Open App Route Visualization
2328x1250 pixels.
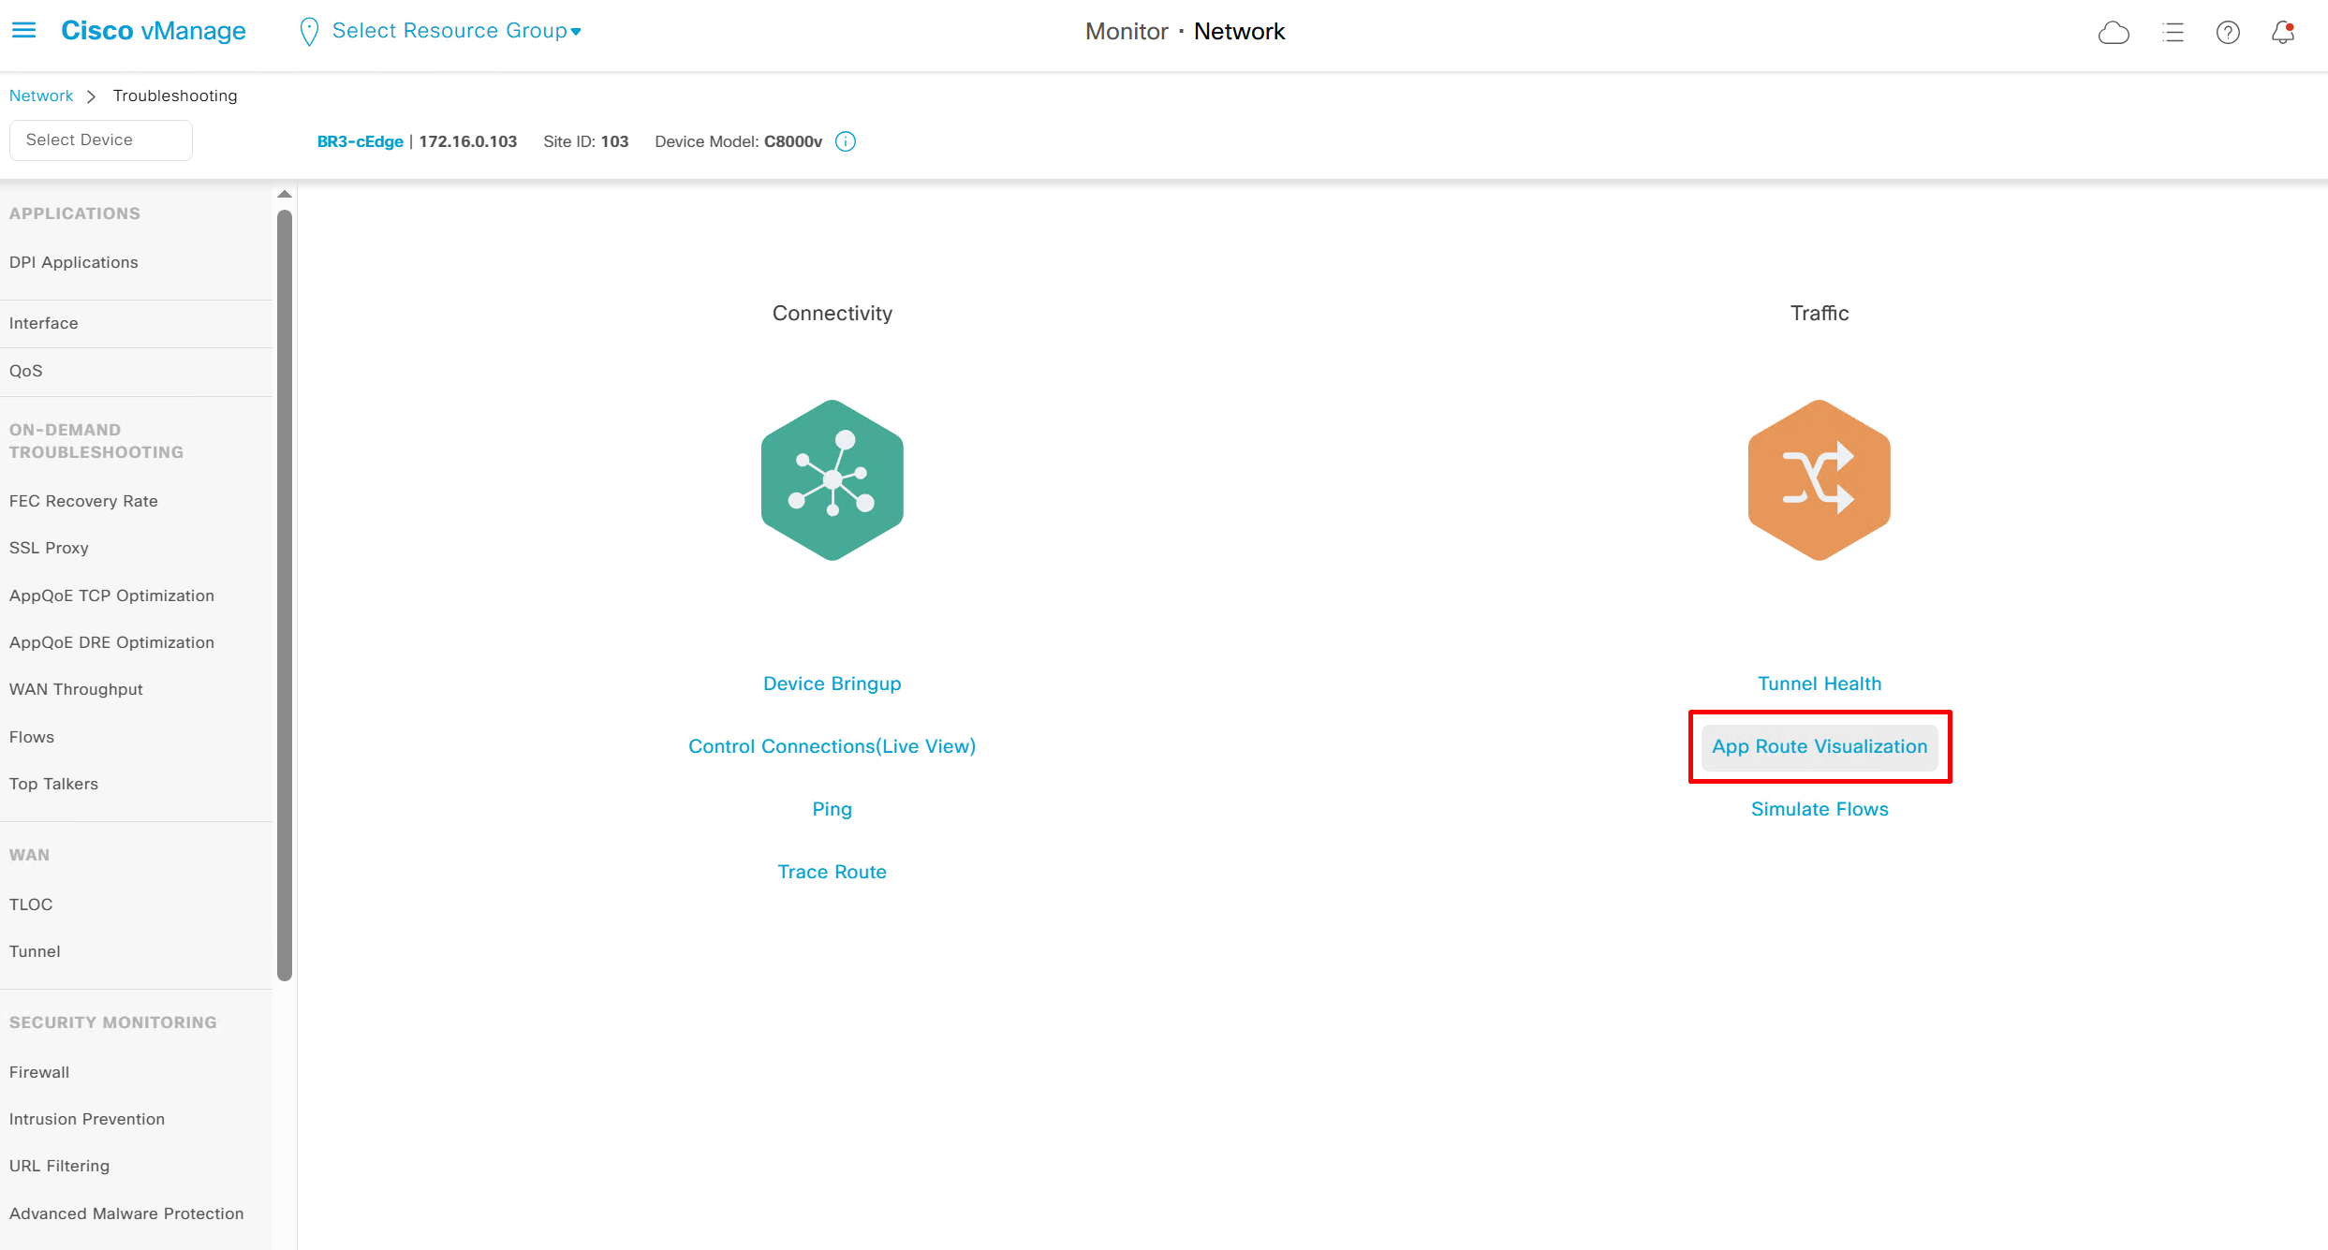pos(1819,746)
